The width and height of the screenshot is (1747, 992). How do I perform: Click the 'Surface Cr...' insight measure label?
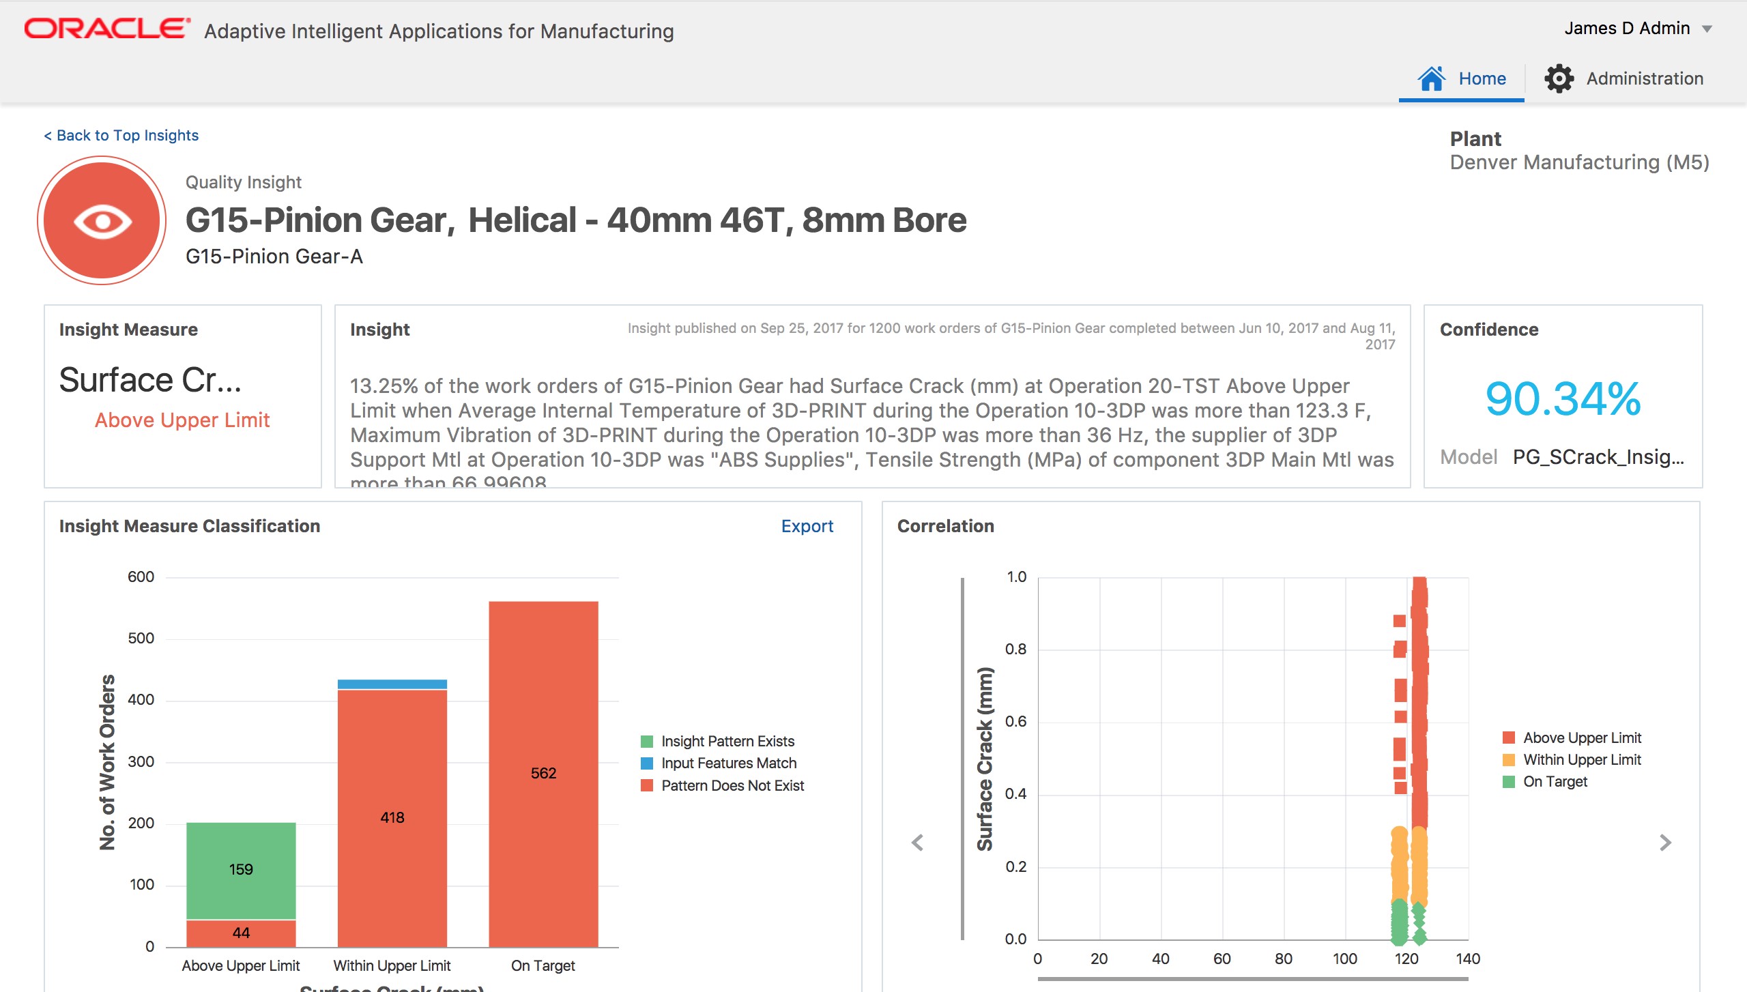[x=151, y=380]
